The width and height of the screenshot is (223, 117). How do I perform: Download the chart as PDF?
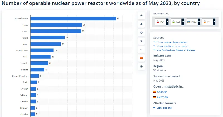pyautogui.click(x=161, y=22)
